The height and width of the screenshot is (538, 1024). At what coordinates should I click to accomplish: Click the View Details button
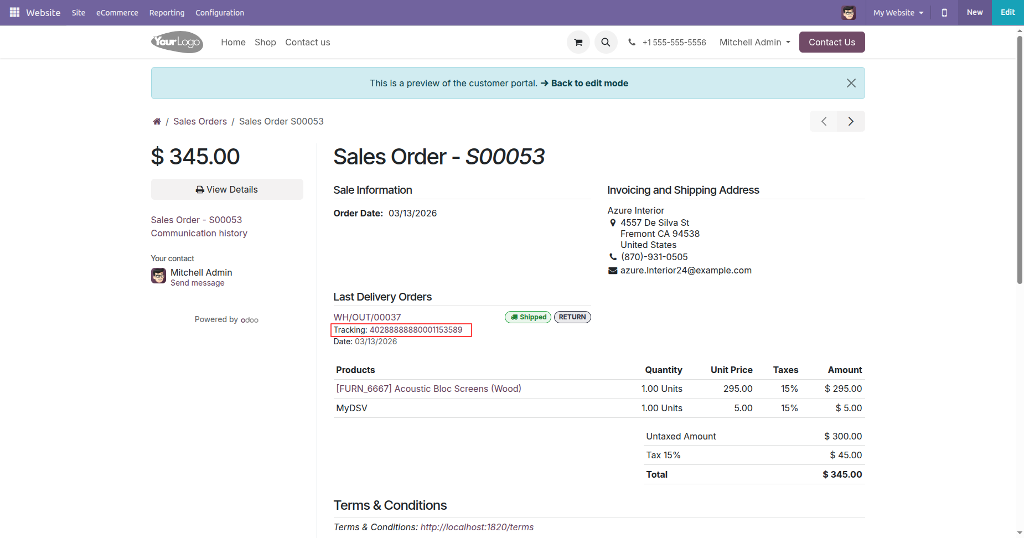click(x=227, y=189)
